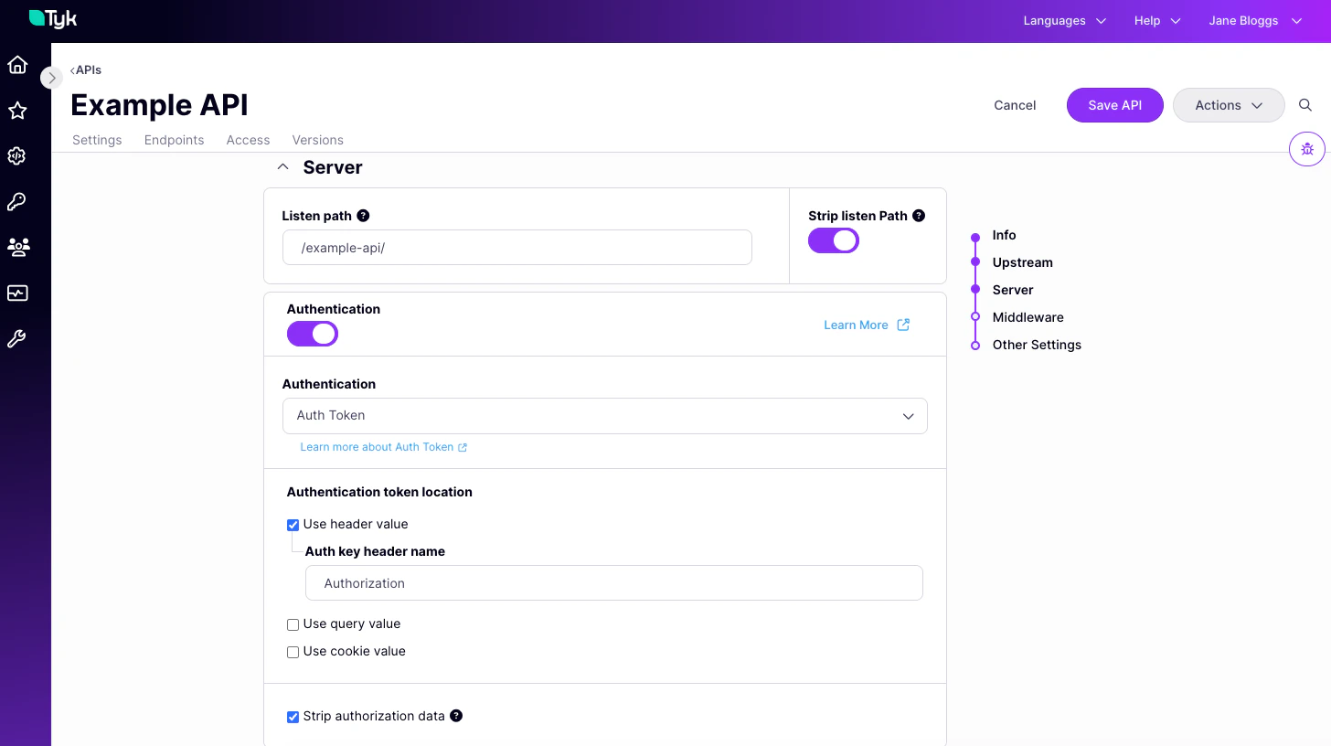The height and width of the screenshot is (746, 1331).
Task: Open the APIs section sidebar icon
Action: pos(16,155)
